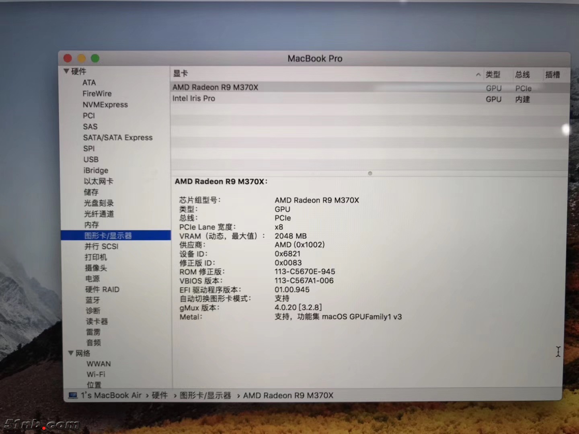Select WWAN under 网络
Image resolution: width=579 pixels, height=434 pixels.
[99, 364]
